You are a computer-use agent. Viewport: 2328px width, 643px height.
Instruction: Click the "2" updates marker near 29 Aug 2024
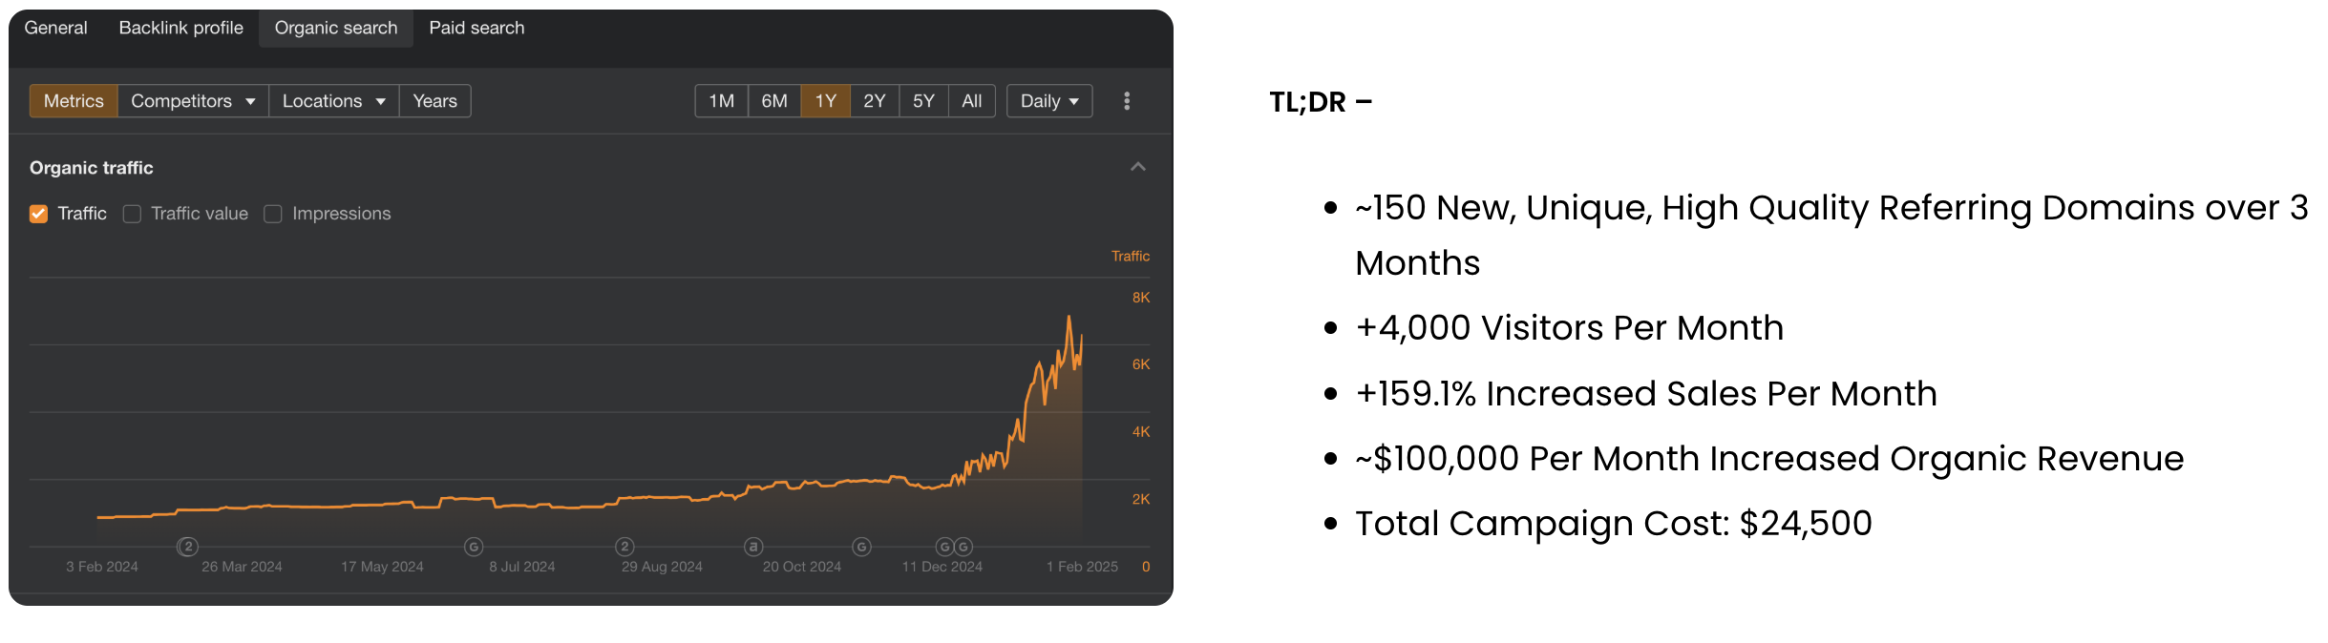coord(625,547)
